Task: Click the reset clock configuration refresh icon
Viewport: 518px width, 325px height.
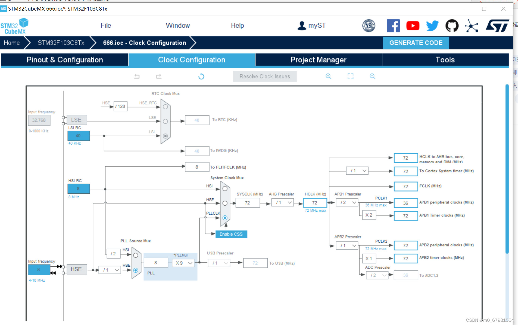Action: click(x=201, y=76)
